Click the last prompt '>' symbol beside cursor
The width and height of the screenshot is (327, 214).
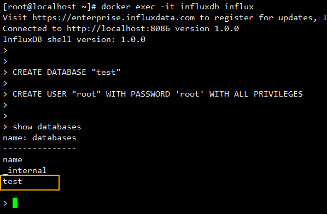click(5, 203)
